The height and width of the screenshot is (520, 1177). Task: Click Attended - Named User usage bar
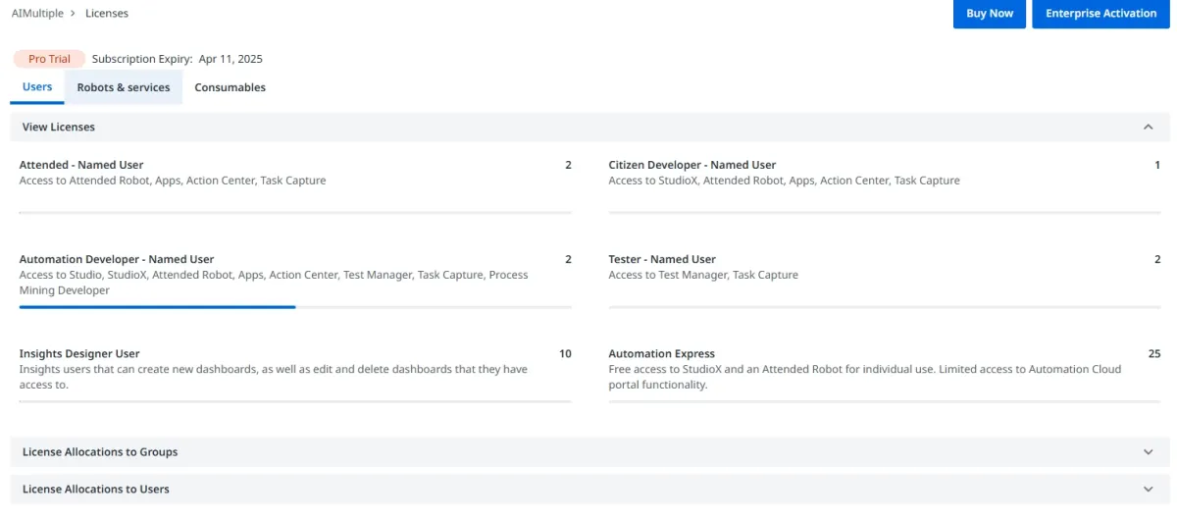[x=295, y=212]
